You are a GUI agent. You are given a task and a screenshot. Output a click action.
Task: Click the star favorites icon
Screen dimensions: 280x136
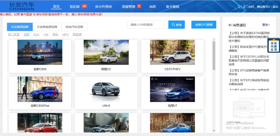[x=244, y=7]
